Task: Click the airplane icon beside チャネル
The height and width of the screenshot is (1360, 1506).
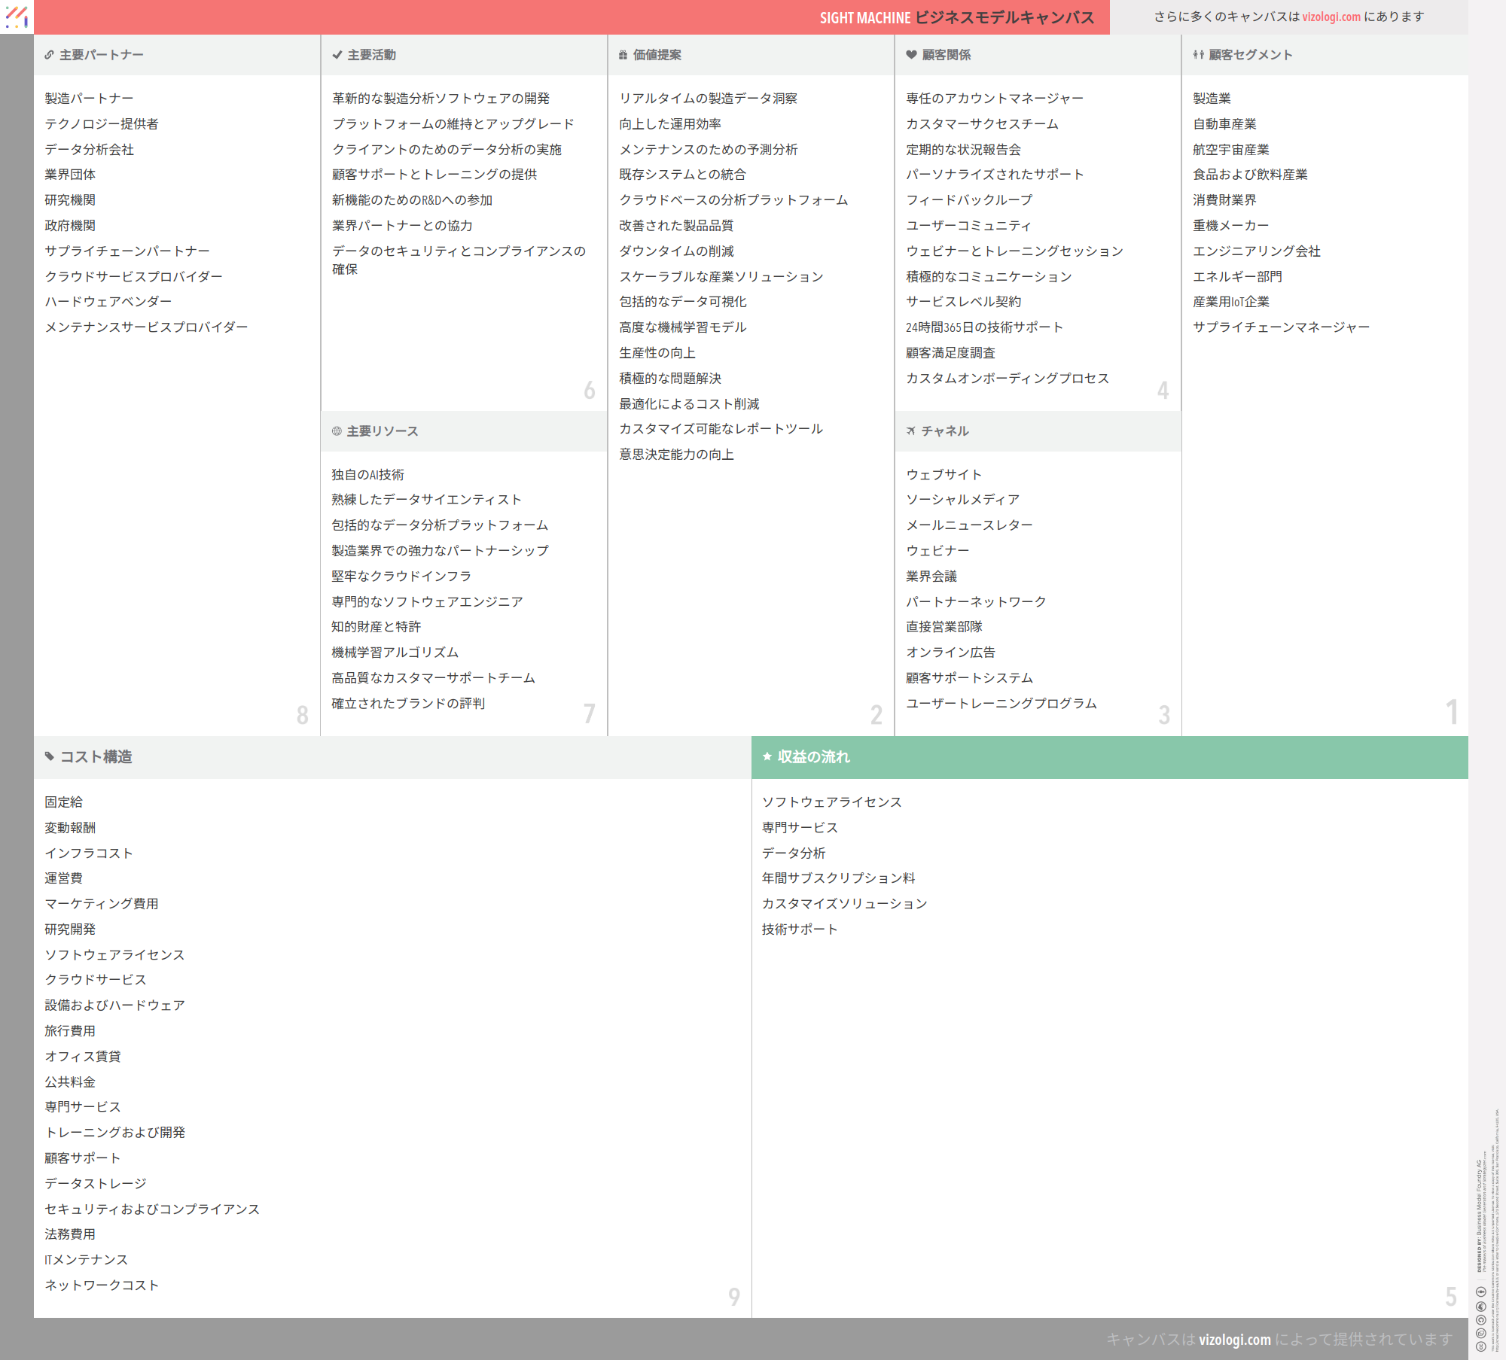Action: coord(911,431)
